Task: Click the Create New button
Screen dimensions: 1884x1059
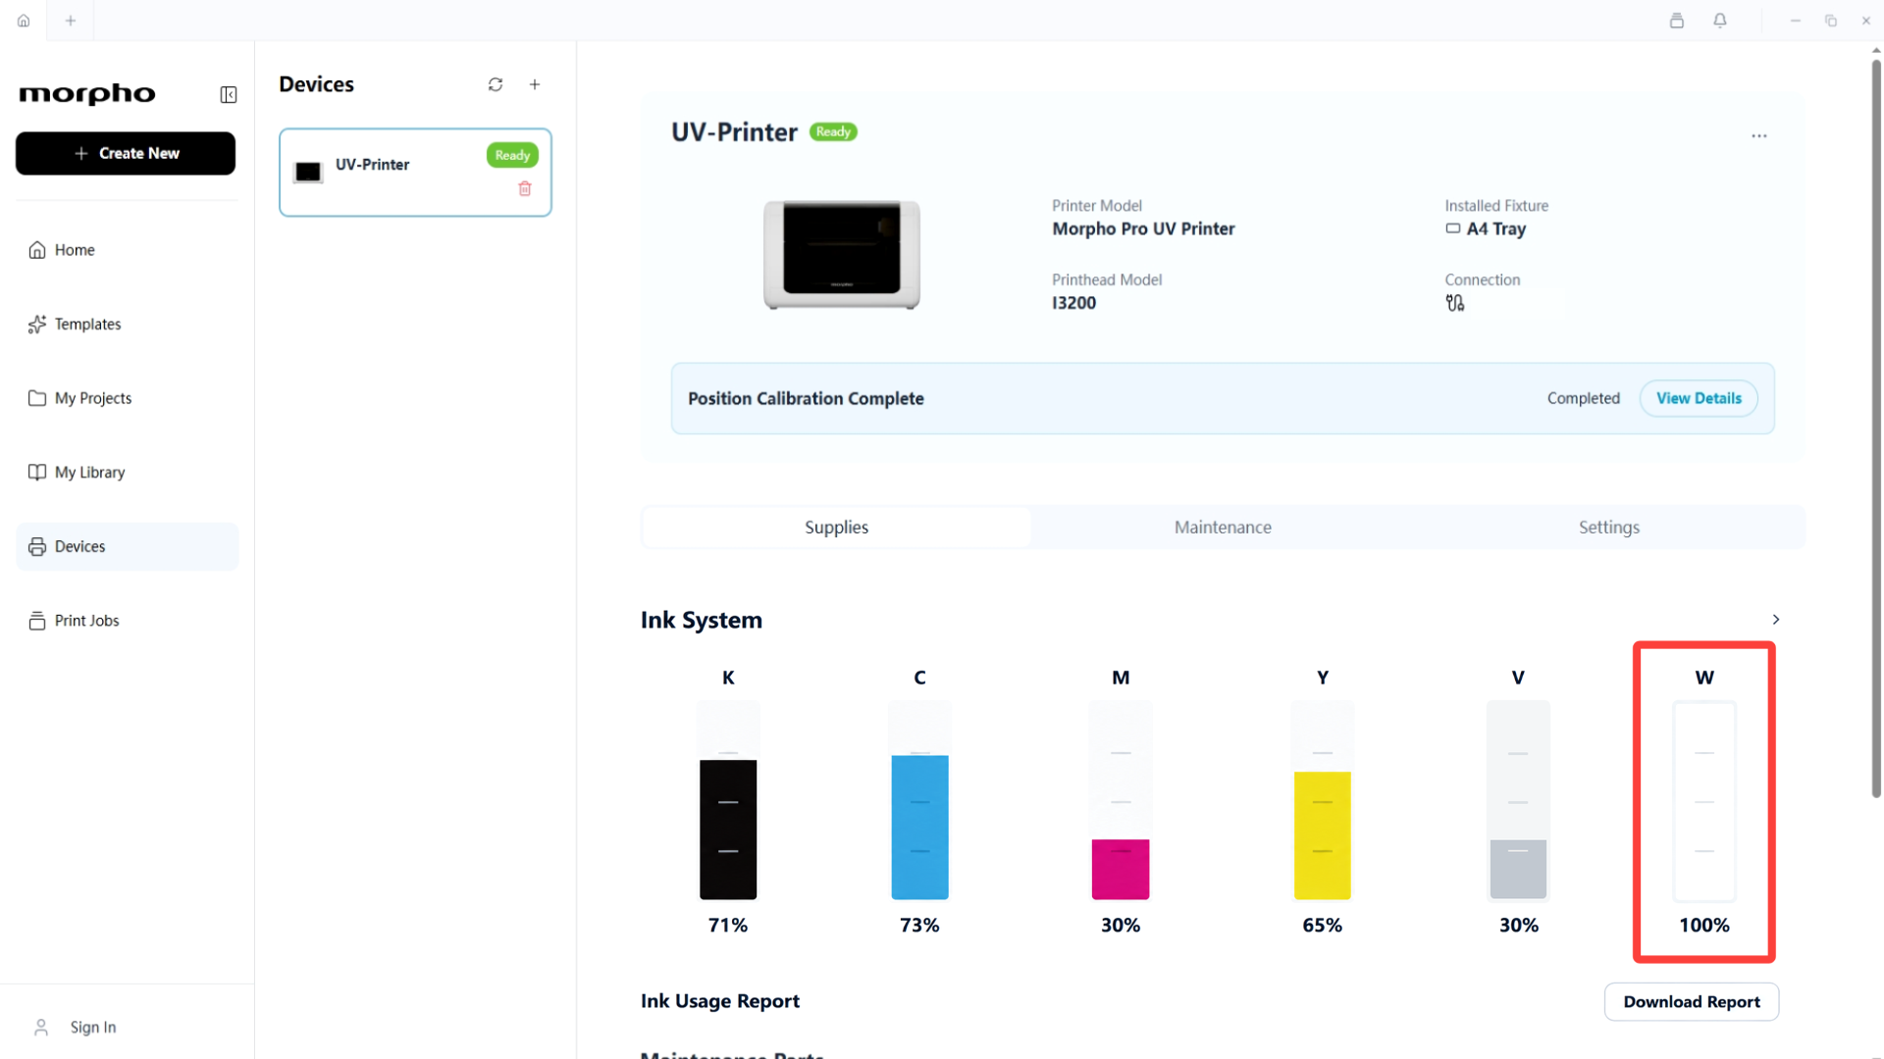Action: click(x=126, y=154)
